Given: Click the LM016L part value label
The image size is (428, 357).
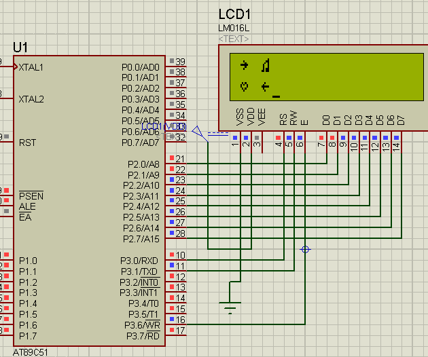Looking at the screenshot, I should (234, 28).
